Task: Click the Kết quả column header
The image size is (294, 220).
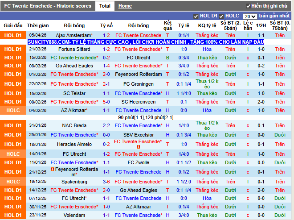Action: coord(167,25)
